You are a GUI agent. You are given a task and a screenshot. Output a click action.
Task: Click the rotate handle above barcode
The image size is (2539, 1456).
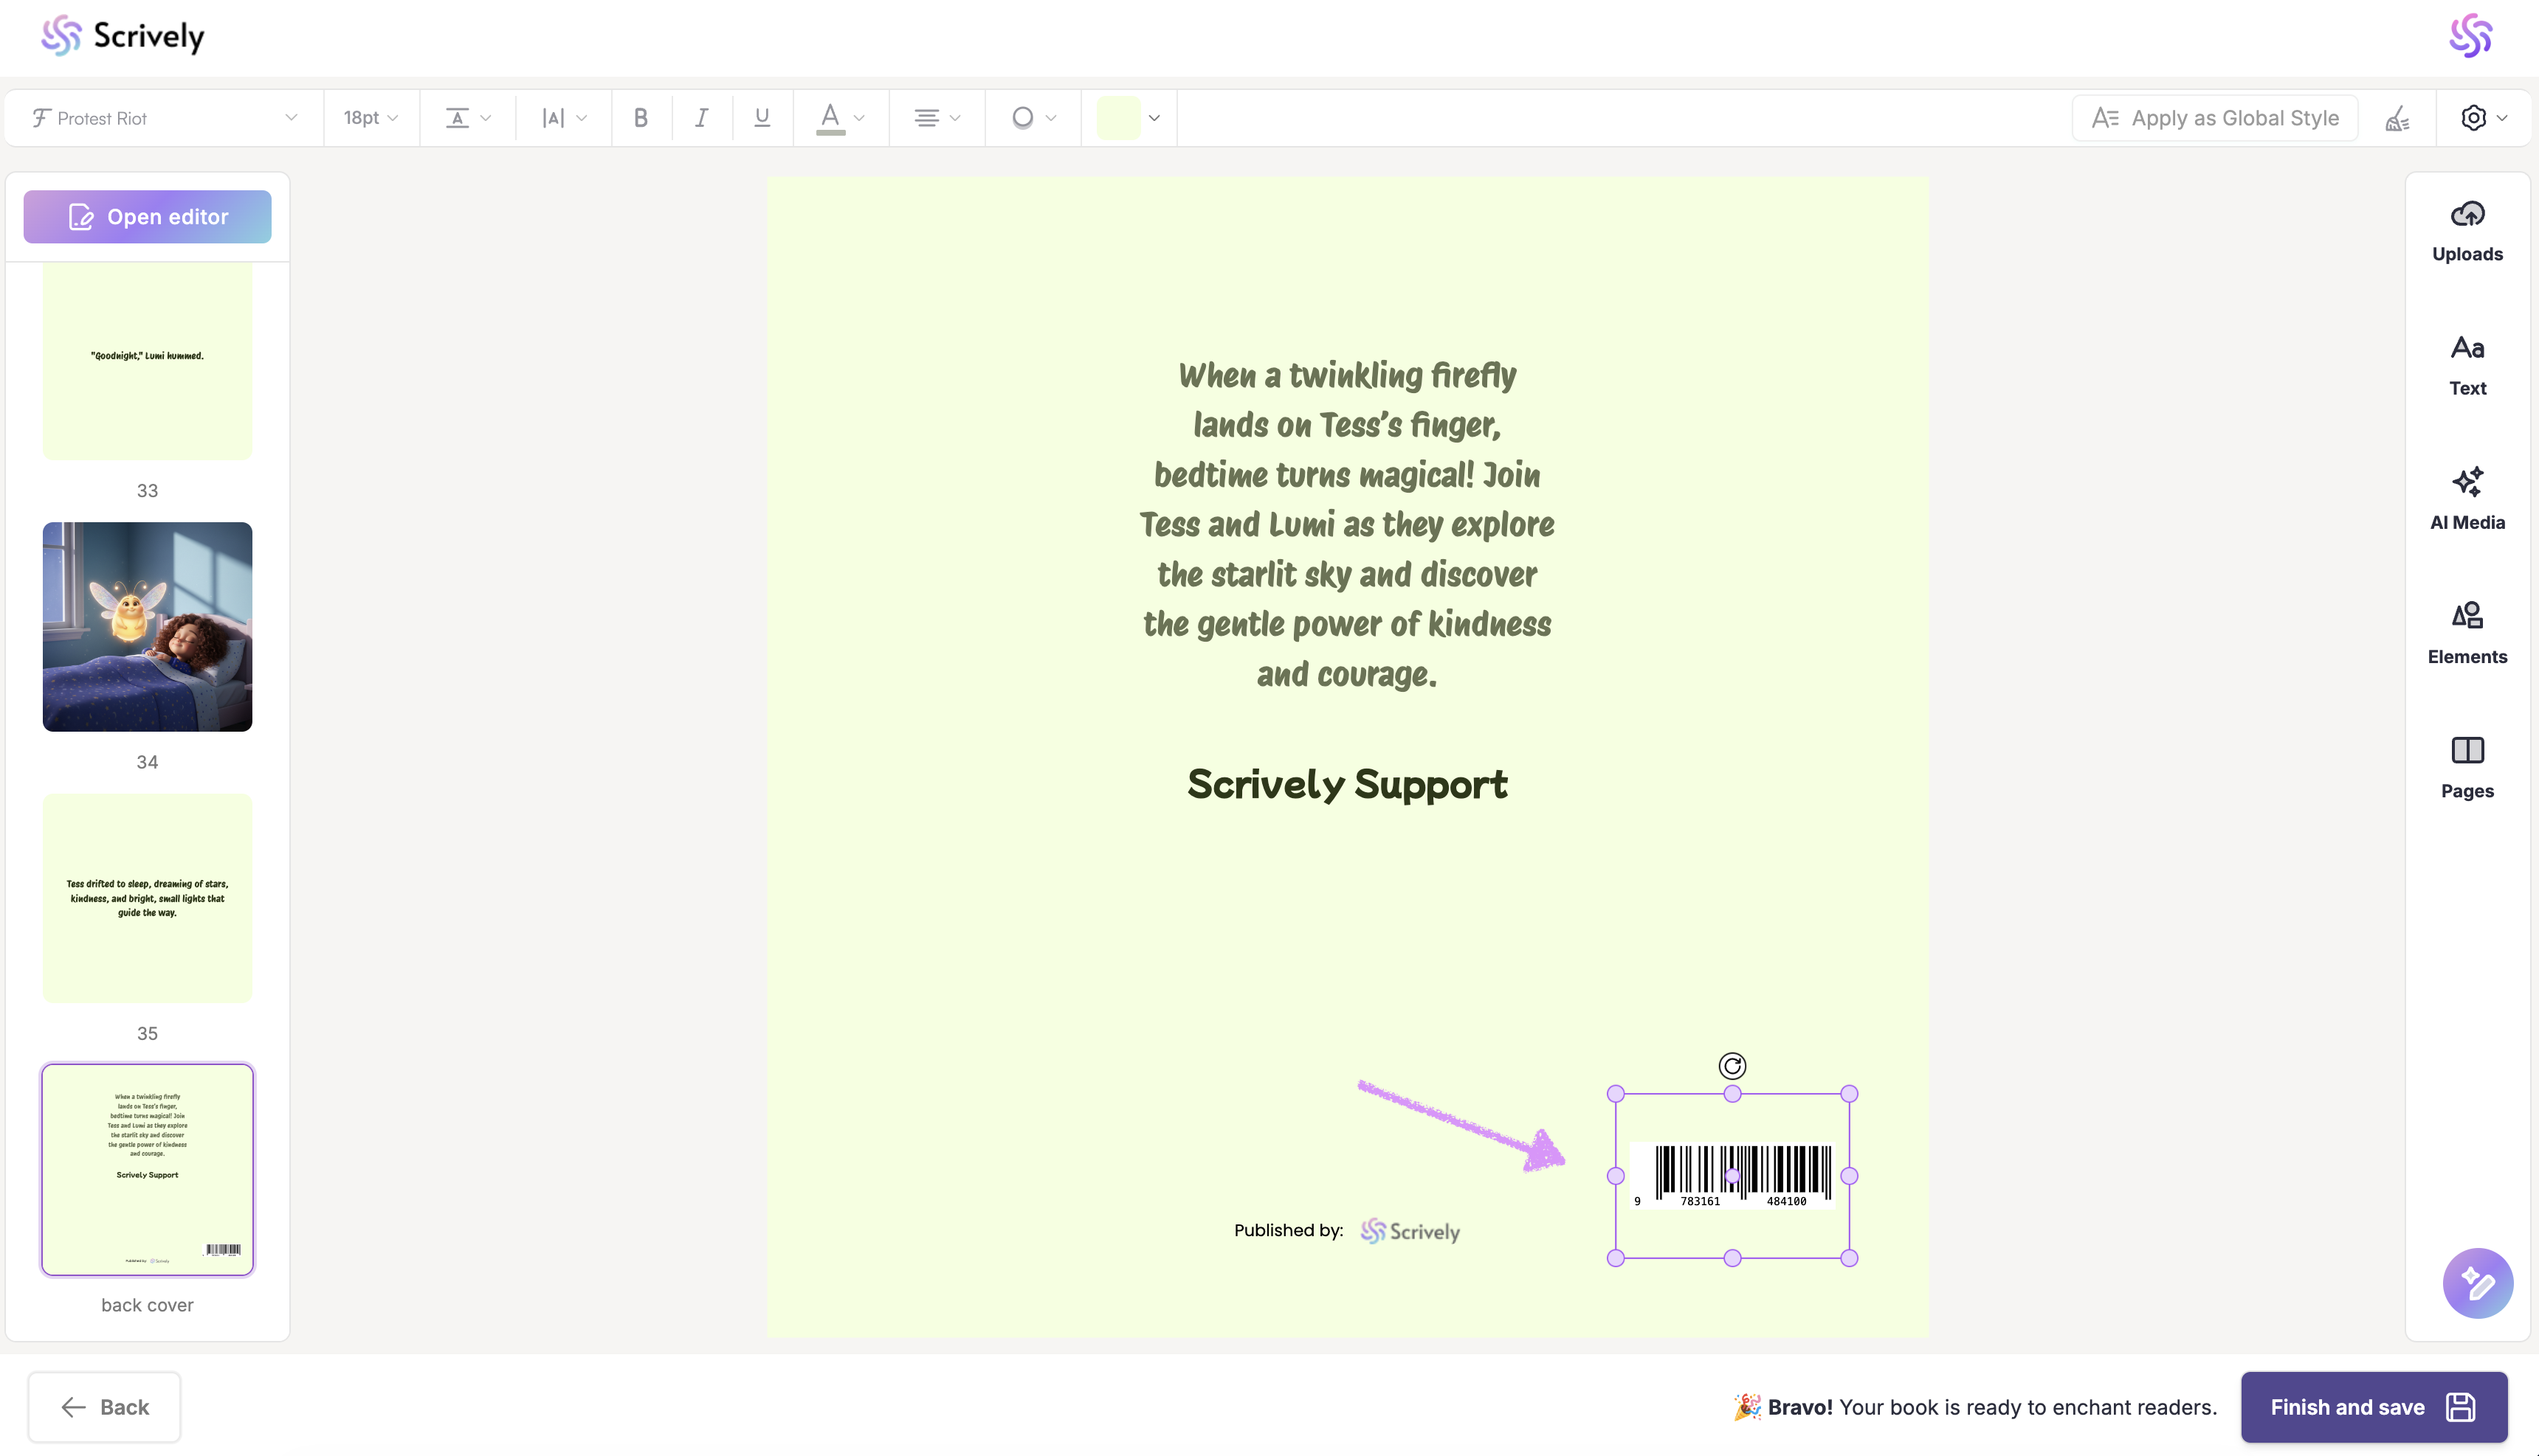[x=1732, y=1066]
